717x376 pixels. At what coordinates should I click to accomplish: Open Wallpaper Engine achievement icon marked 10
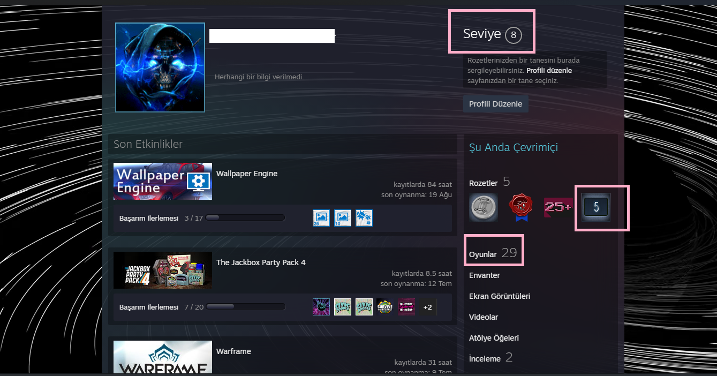click(343, 218)
